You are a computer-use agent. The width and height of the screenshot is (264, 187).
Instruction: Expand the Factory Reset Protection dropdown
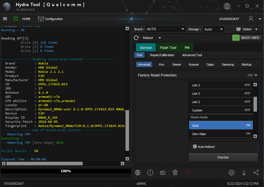[x=256, y=75]
